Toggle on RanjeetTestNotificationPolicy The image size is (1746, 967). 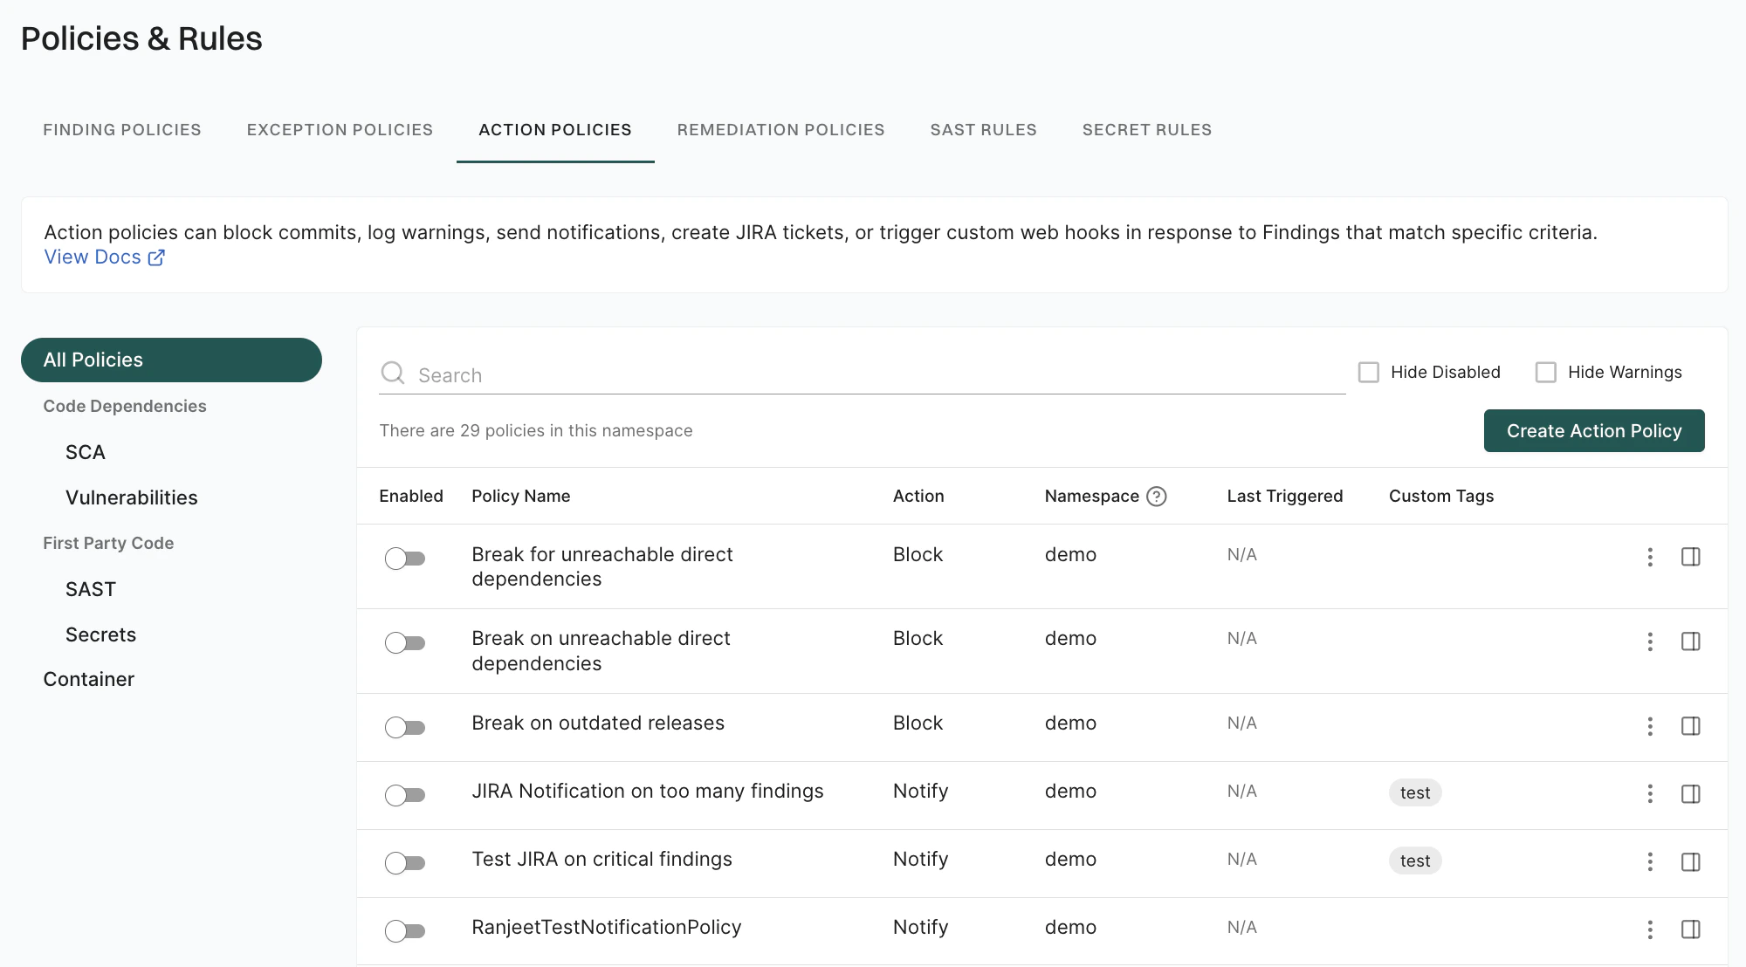[405, 931]
